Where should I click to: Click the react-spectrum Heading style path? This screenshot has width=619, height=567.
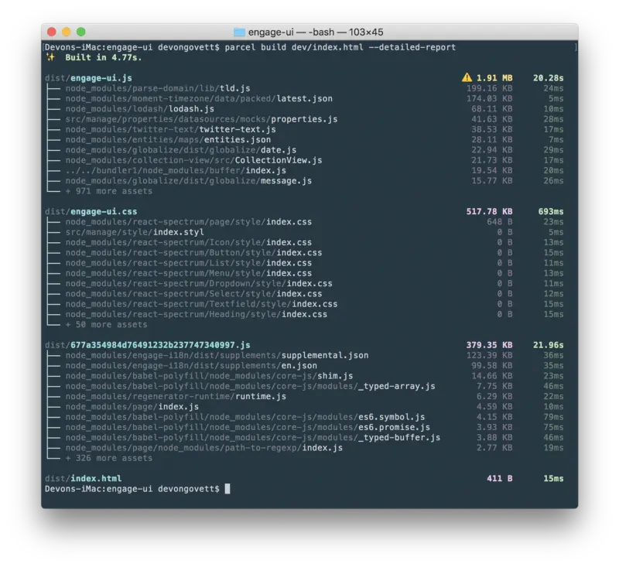point(197,314)
